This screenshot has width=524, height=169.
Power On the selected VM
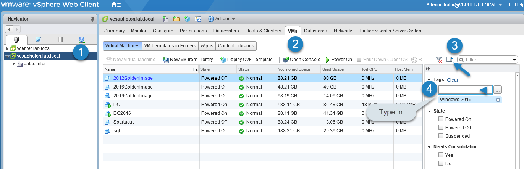(x=338, y=60)
